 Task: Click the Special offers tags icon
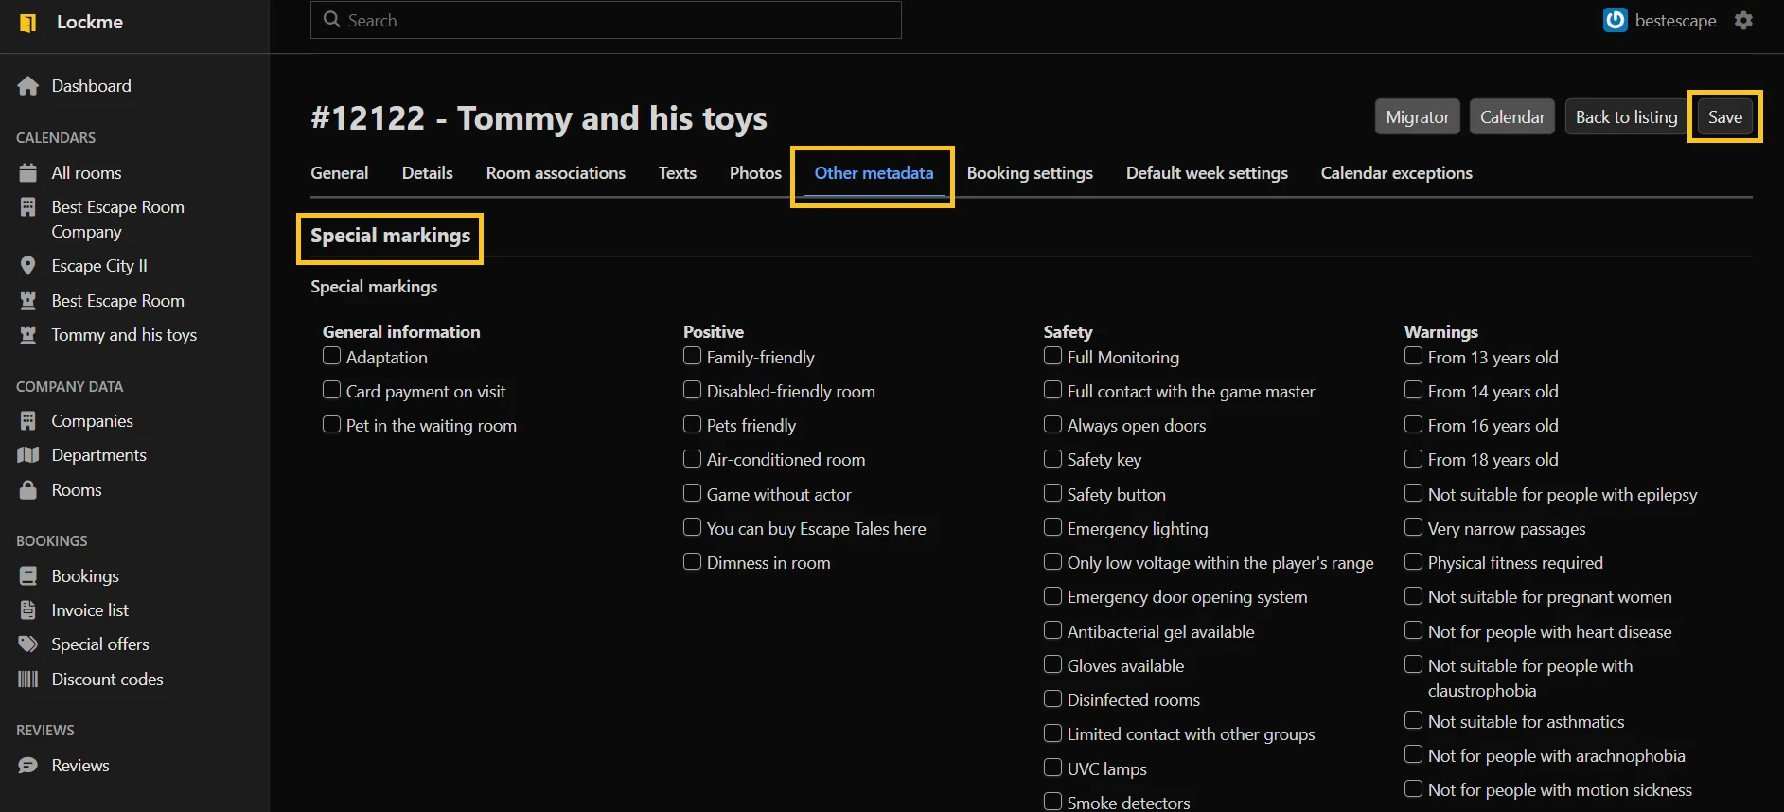click(28, 644)
